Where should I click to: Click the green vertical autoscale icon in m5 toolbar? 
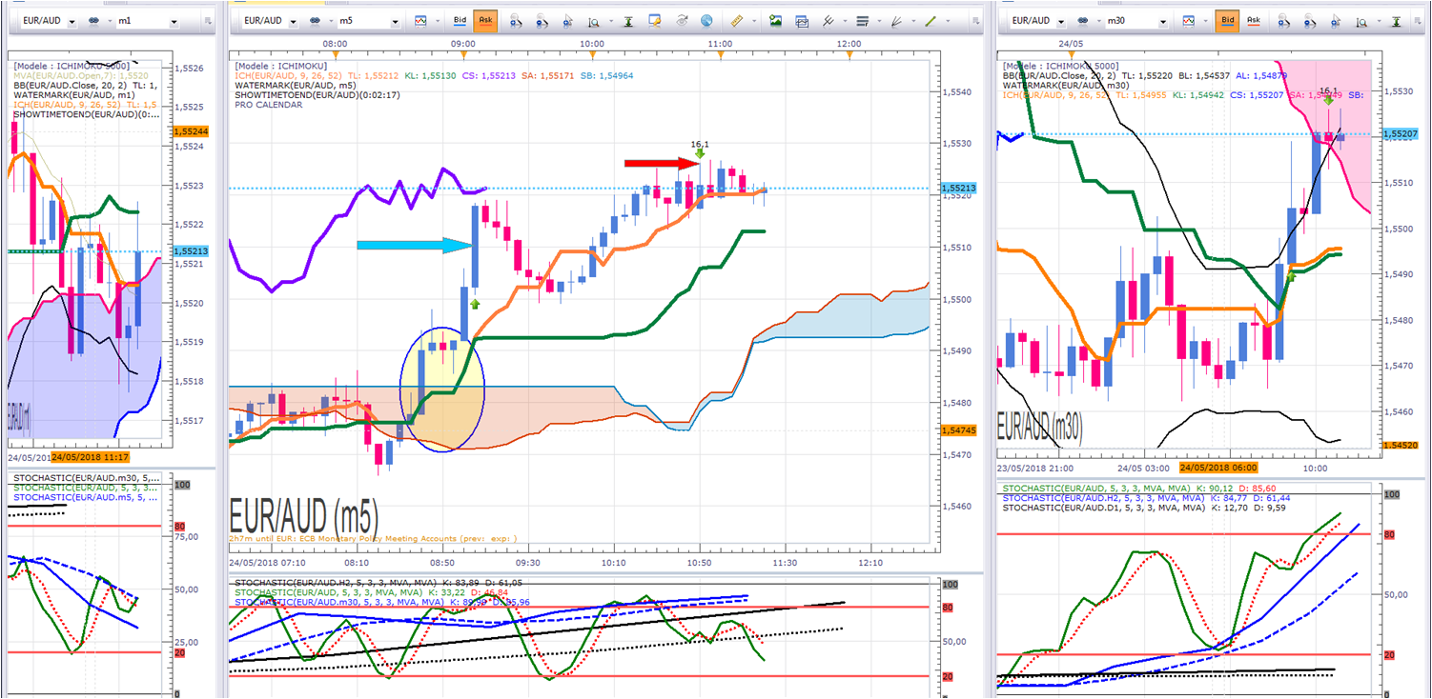pyautogui.click(x=628, y=20)
